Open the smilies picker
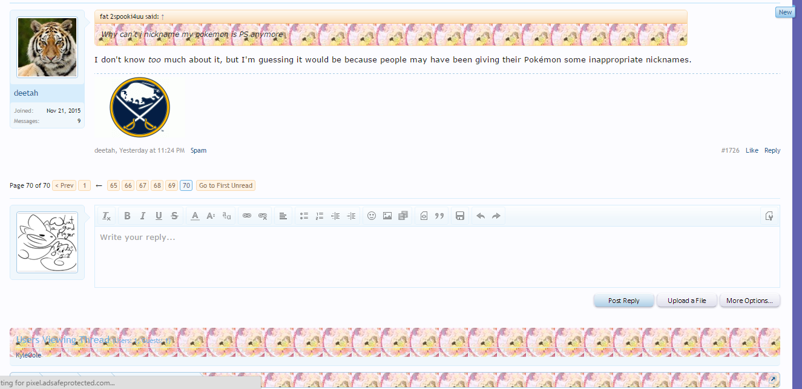The height and width of the screenshot is (389, 802). [x=372, y=216]
